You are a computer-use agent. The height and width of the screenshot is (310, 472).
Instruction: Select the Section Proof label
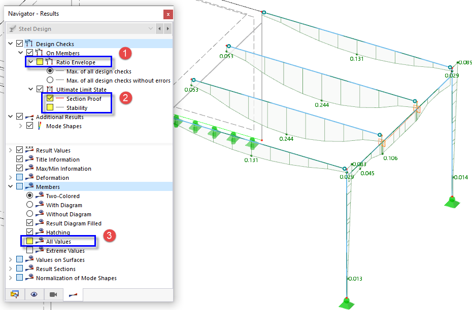coord(84,99)
